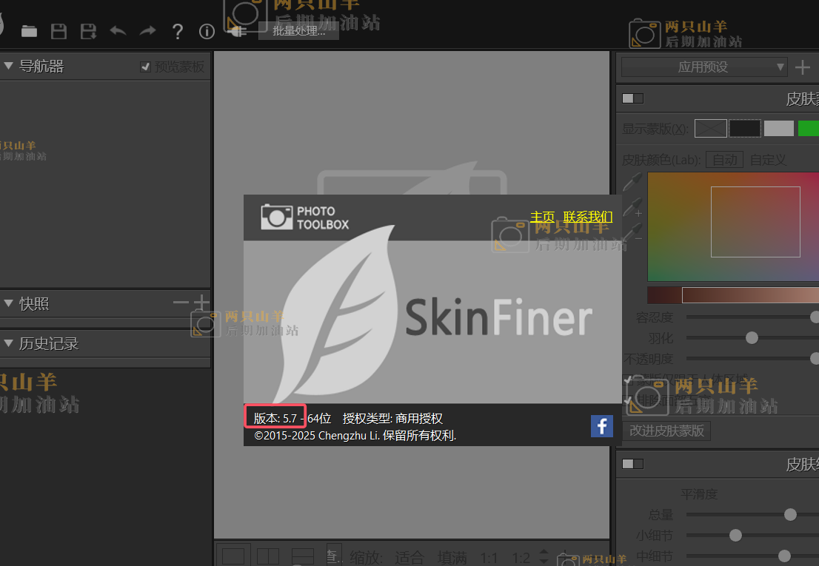Click the Undo arrow icon

[x=118, y=31]
